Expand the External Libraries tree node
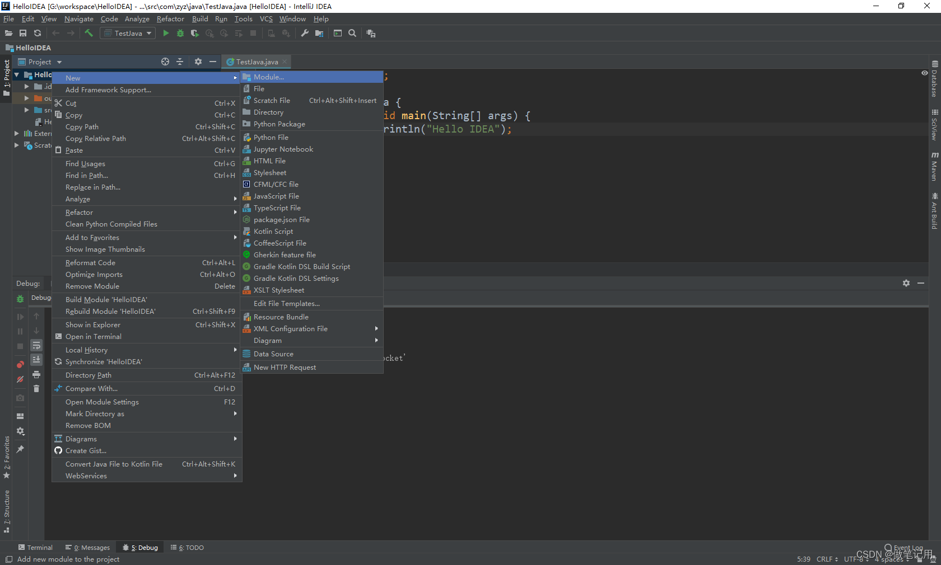 click(17, 134)
